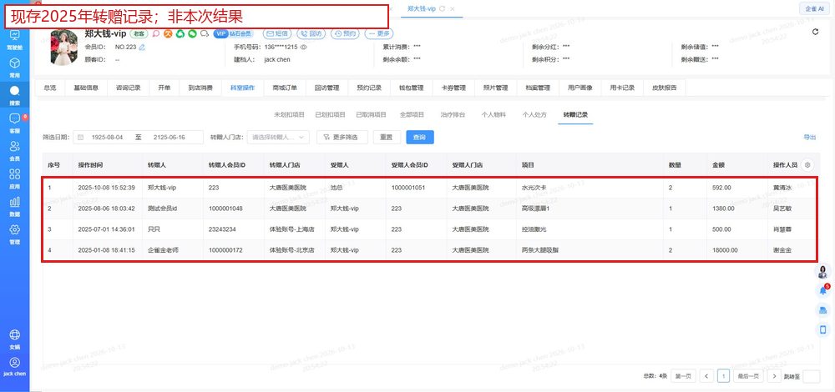
Task: Click the 回访 button
Action: (311, 33)
